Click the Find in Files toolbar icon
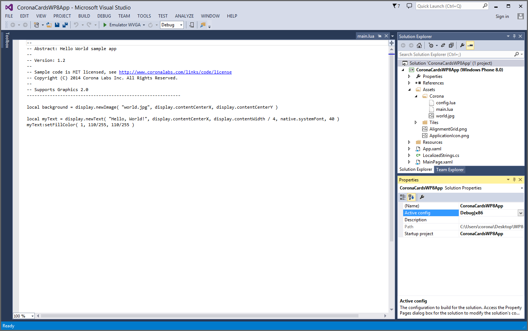The height and width of the screenshot is (331, 528). (x=203, y=25)
